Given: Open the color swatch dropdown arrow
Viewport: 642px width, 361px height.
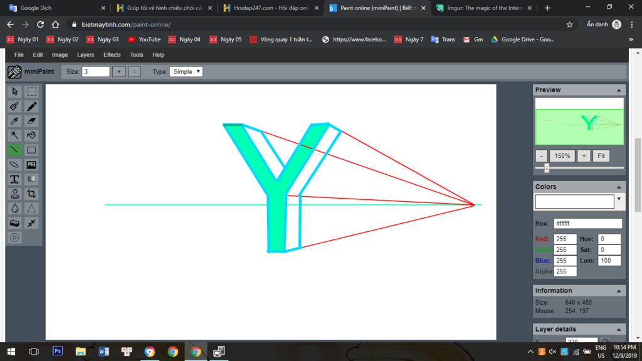Looking at the screenshot, I should (619, 199).
